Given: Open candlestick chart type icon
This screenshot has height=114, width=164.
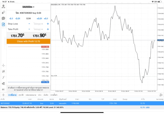Looking at the screenshot, I should coord(3,71).
